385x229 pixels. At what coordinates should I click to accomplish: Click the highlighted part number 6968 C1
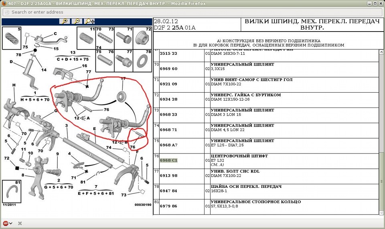point(168,161)
